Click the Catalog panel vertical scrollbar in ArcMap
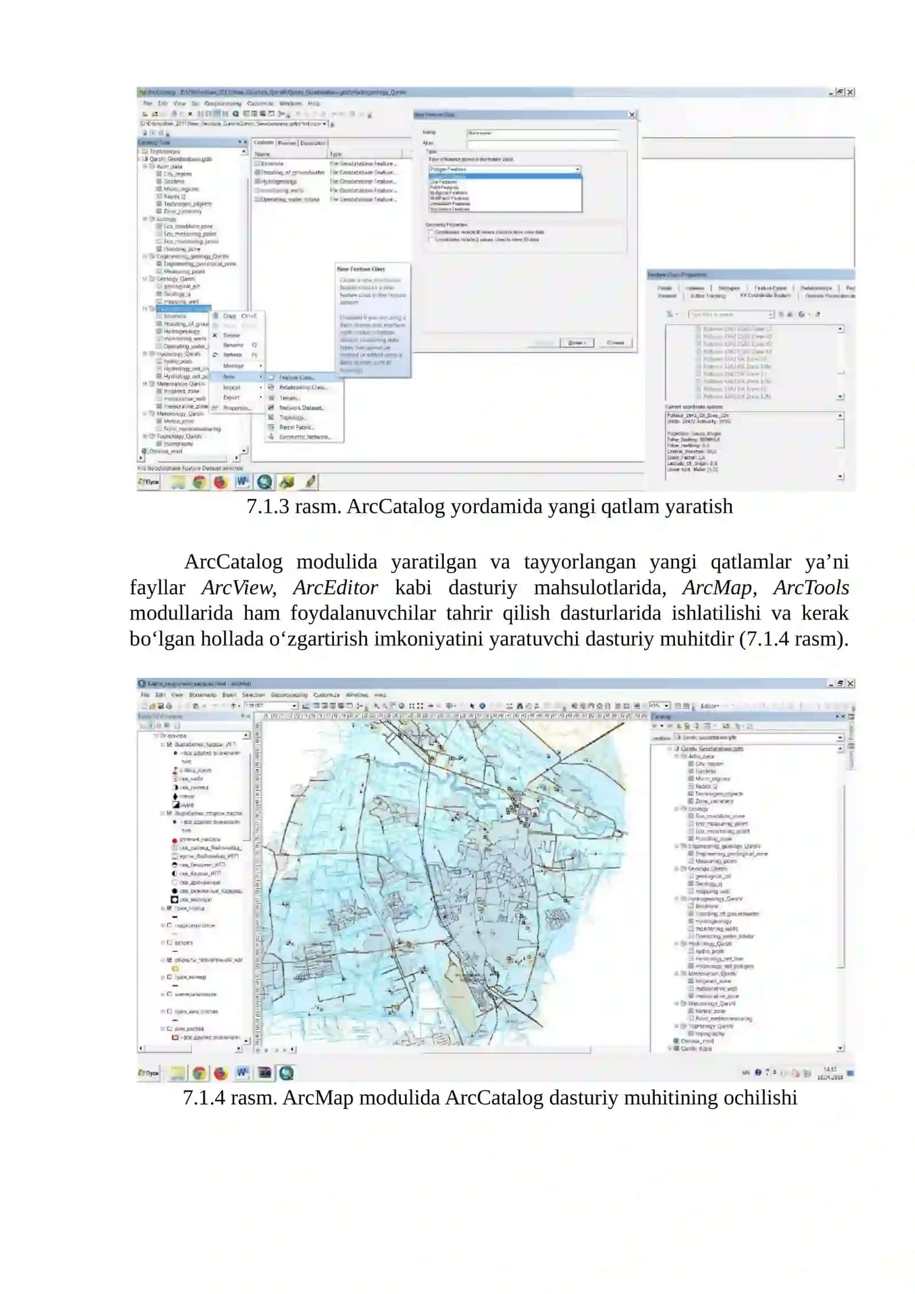Image resolution: width=915 pixels, height=1294 pixels. click(840, 899)
